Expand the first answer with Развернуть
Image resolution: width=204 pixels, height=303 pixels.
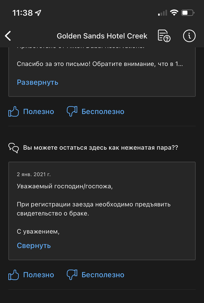click(38, 82)
